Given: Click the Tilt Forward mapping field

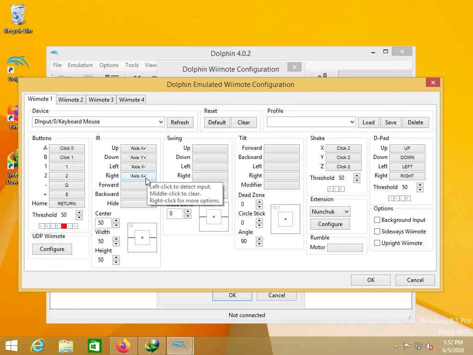Looking at the screenshot, I should point(282,148).
